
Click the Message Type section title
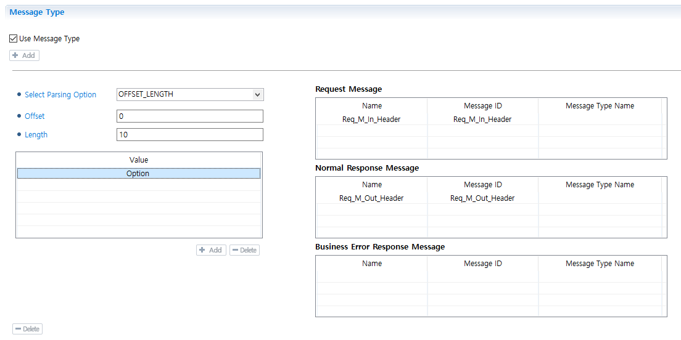point(37,12)
